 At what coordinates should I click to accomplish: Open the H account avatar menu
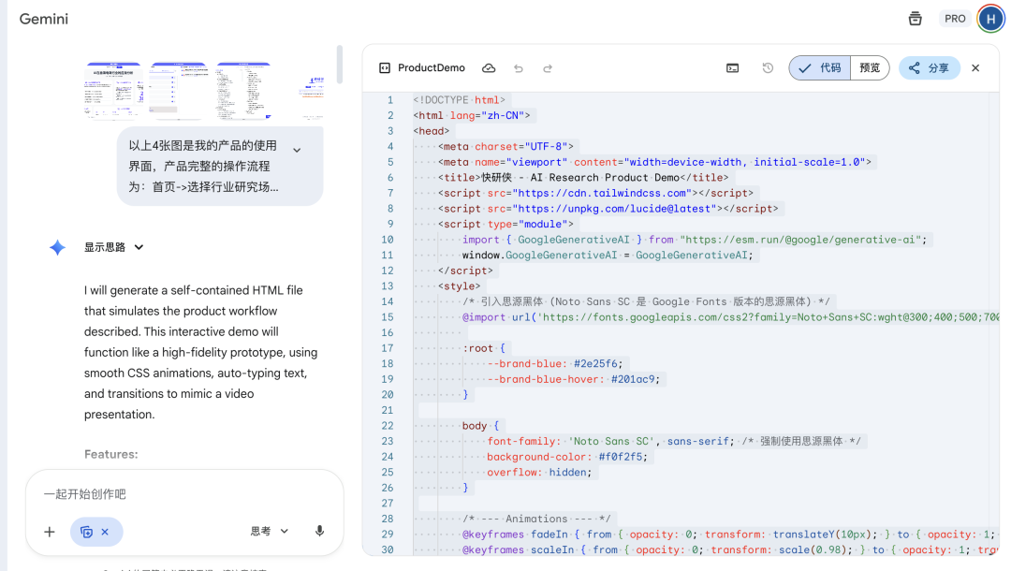[x=990, y=19]
